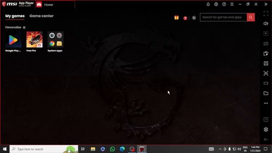Click the MSI App Player taskbar icon
This screenshot has height=153, width=272.
[x=142, y=149]
